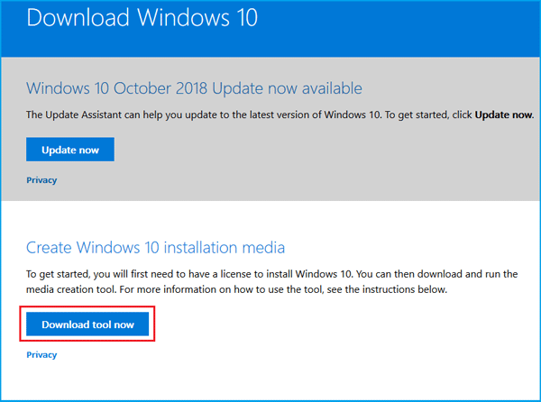Click the Windows 10 October 2018 Update heading
This screenshot has width=541, height=402.
[194, 88]
